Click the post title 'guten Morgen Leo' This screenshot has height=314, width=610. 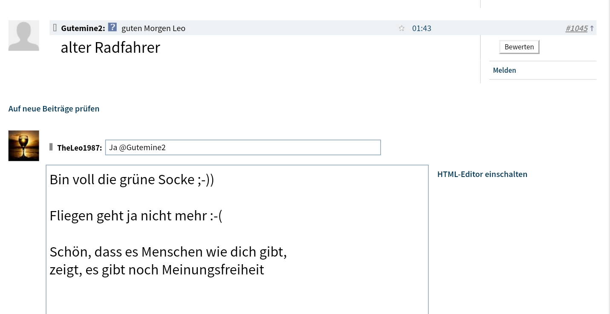click(x=153, y=29)
